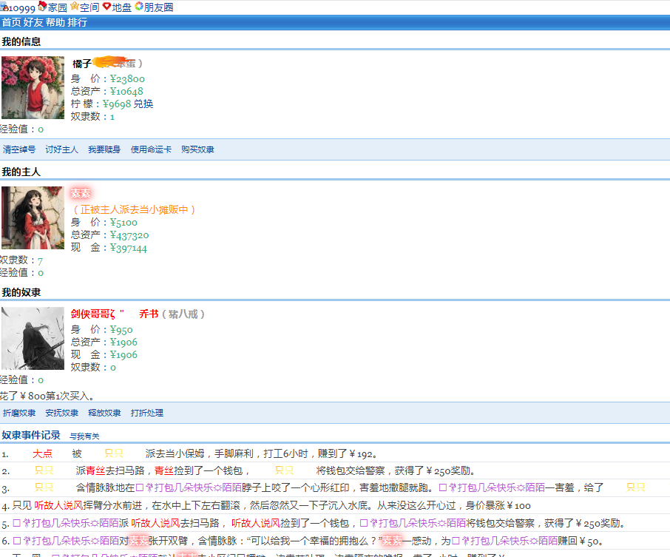
Task: Click the 清空绰号 link
Action: (19, 149)
